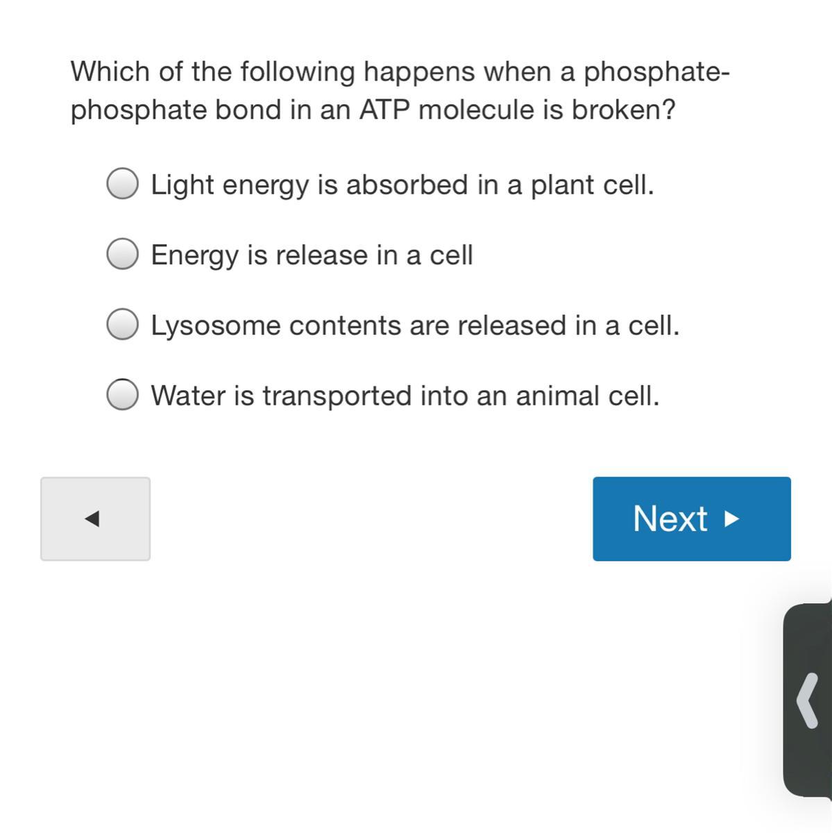This screenshot has height=833, width=832.
Task: Expand the side panel using the chevron icon
Action: tap(807, 700)
